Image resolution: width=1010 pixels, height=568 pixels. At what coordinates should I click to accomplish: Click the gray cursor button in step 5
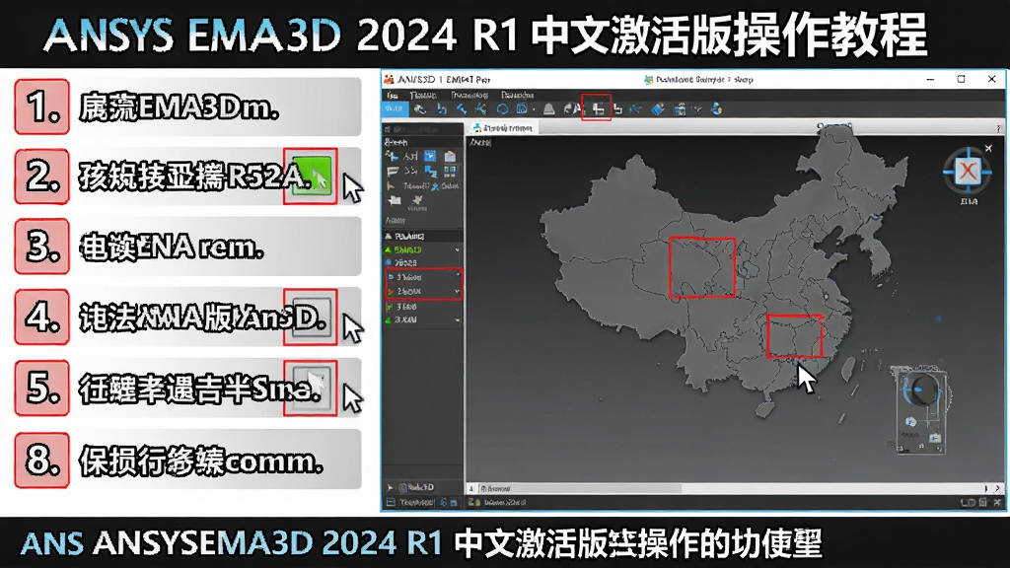311,388
